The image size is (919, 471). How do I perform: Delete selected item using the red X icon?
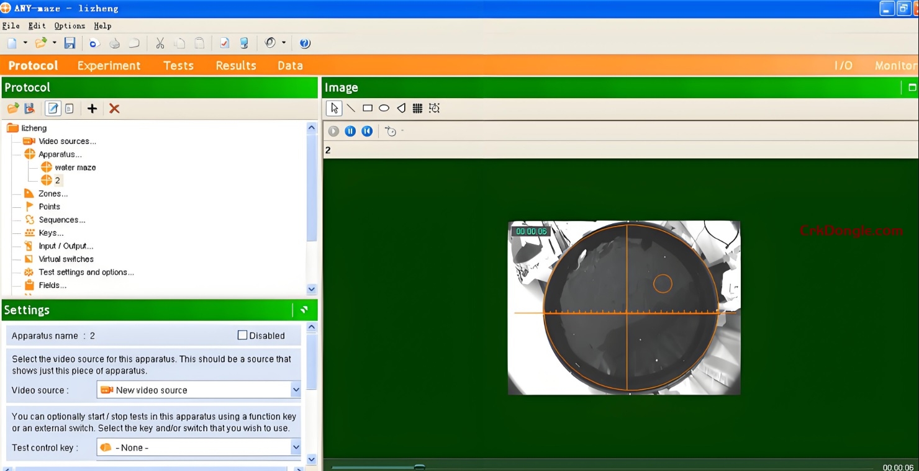pos(114,109)
